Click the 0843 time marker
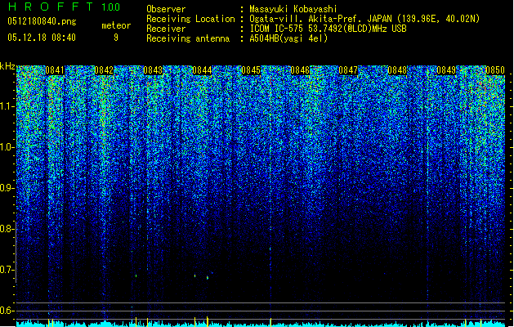The image size is (514, 327). (x=153, y=70)
